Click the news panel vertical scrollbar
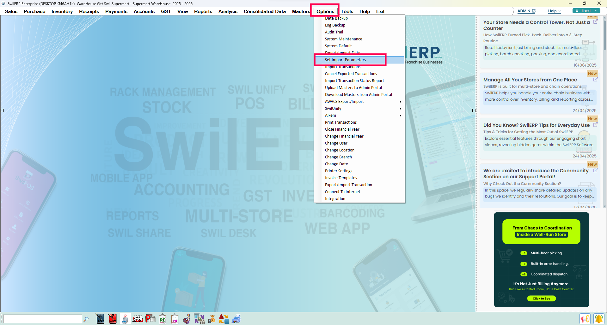This screenshot has height=325, width=607. pos(604,35)
